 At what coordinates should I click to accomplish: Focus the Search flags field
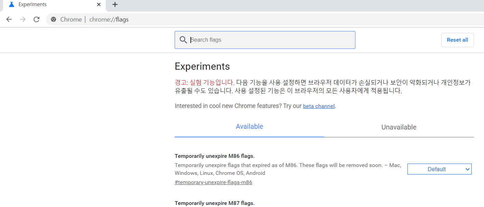click(x=265, y=40)
